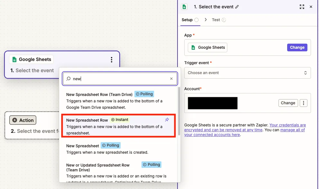
Task: Select the '1. Select the event' trigger card text
Action: pos(32,71)
